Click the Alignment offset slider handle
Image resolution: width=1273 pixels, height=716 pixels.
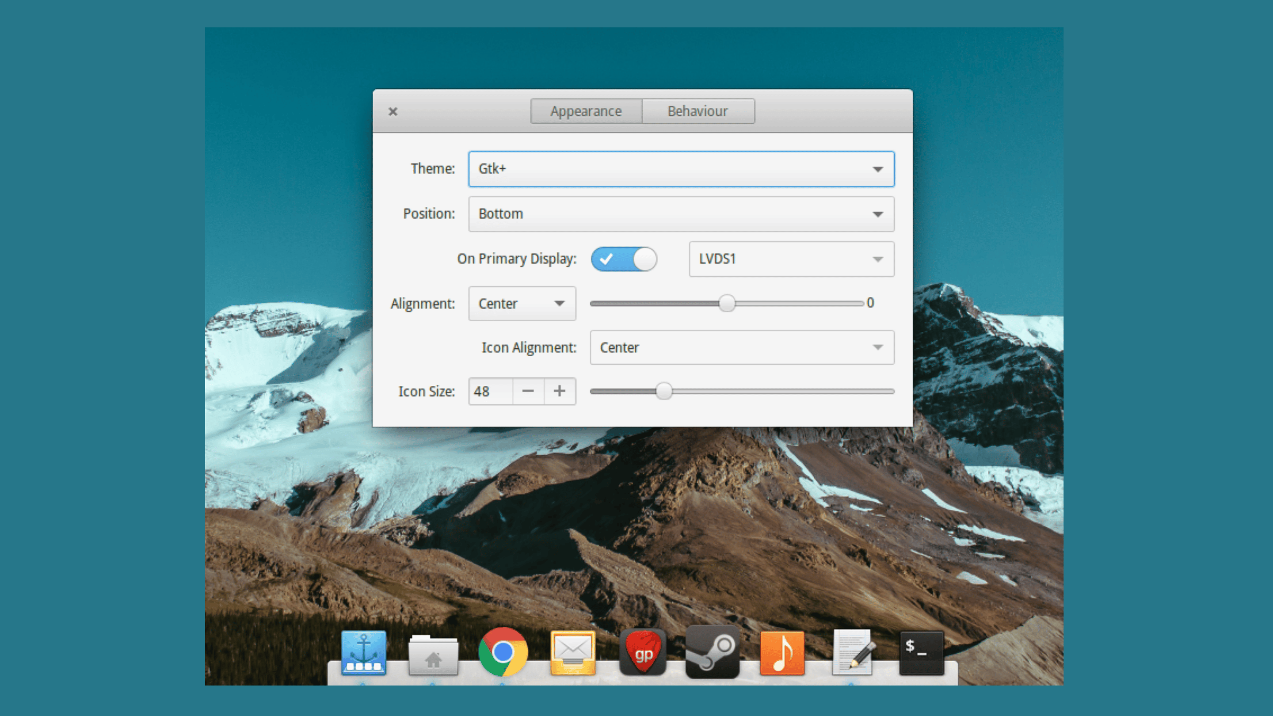[x=727, y=303]
